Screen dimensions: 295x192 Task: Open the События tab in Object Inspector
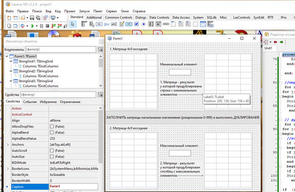pos(30,101)
